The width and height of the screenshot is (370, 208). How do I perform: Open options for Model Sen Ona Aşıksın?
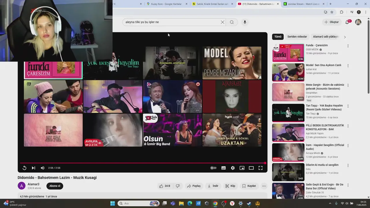point(348,66)
